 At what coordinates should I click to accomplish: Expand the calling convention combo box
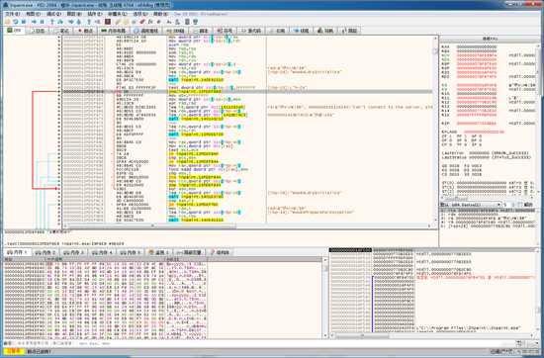[x=471, y=205]
